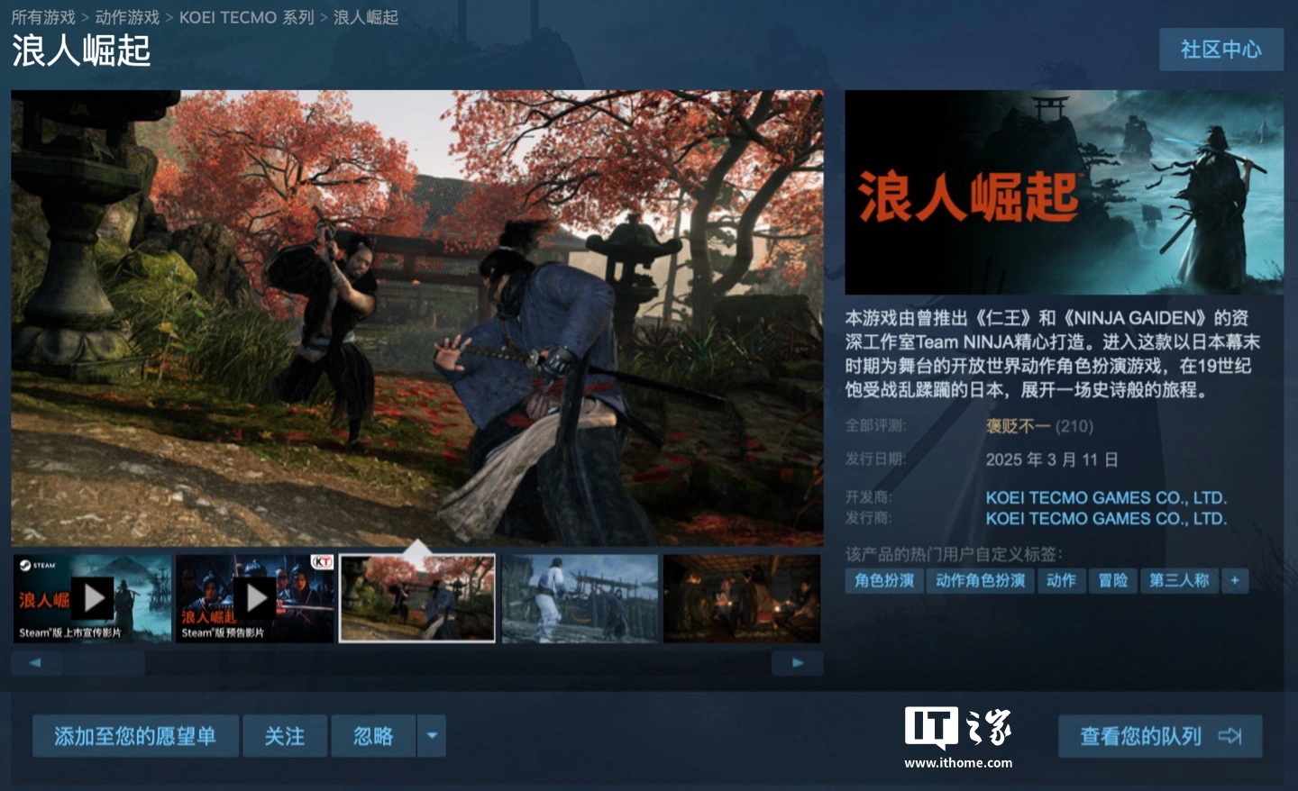
Task: Click the main screenshot of the samurai duel
Action: tap(417, 317)
